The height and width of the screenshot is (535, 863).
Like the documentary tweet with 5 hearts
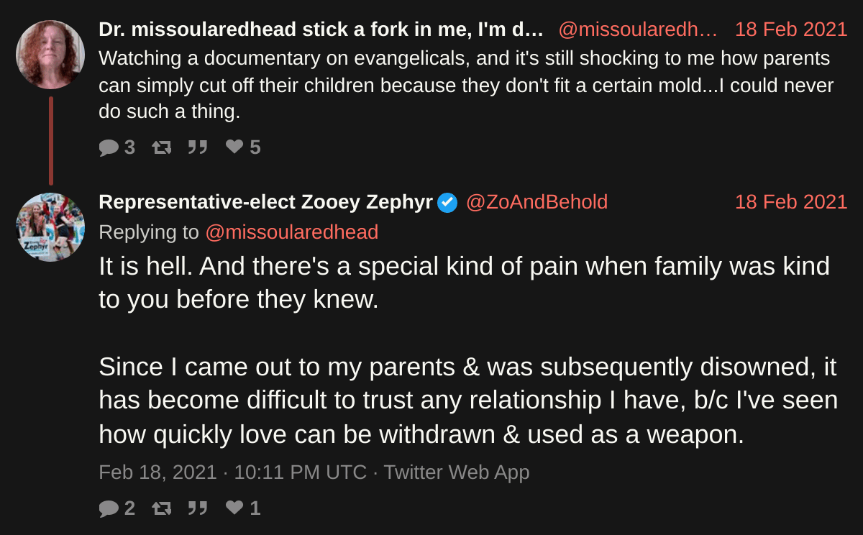pyautogui.click(x=234, y=147)
